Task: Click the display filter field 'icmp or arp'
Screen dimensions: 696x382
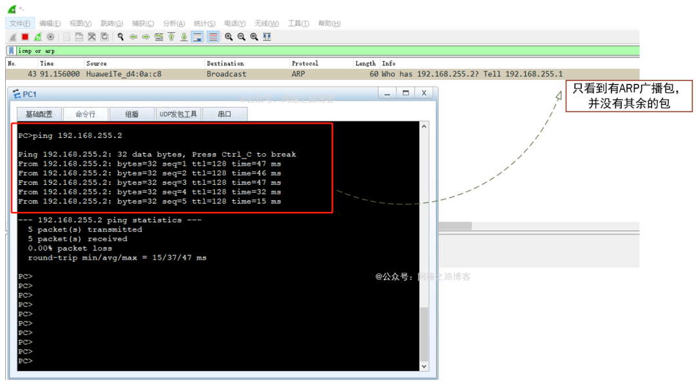Action: click(x=327, y=51)
